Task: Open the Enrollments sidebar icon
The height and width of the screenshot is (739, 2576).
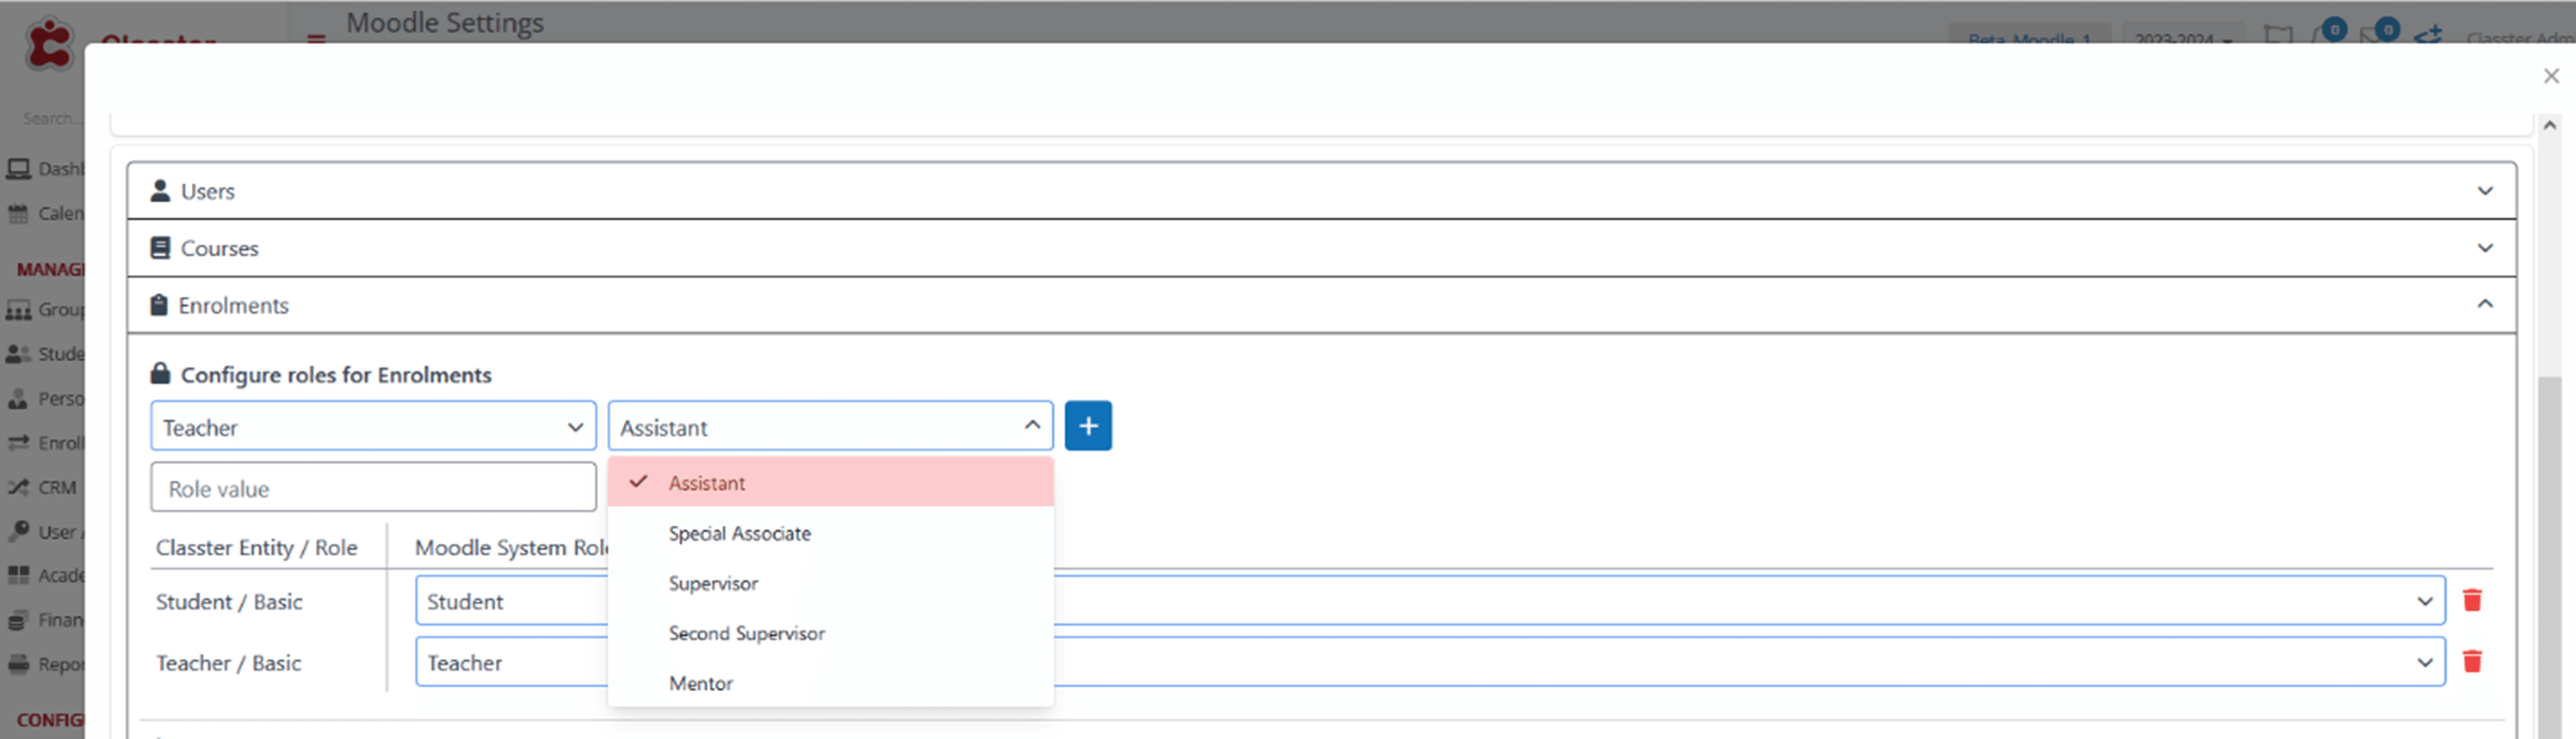Action: coord(18,443)
